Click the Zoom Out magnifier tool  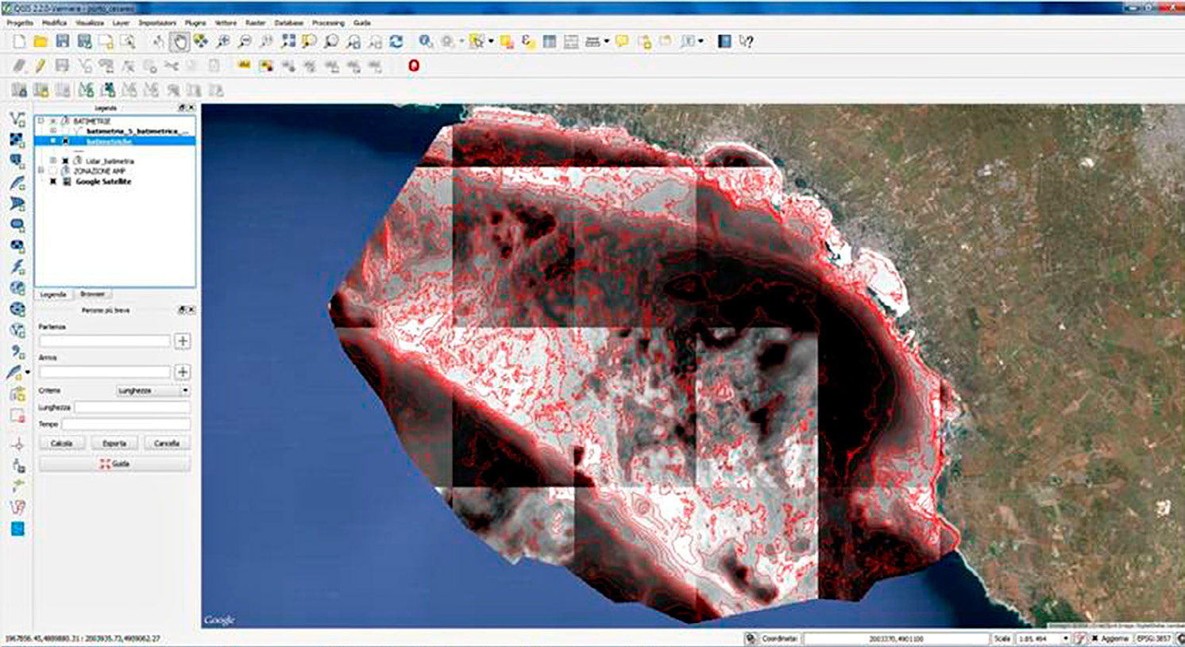click(245, 41)
